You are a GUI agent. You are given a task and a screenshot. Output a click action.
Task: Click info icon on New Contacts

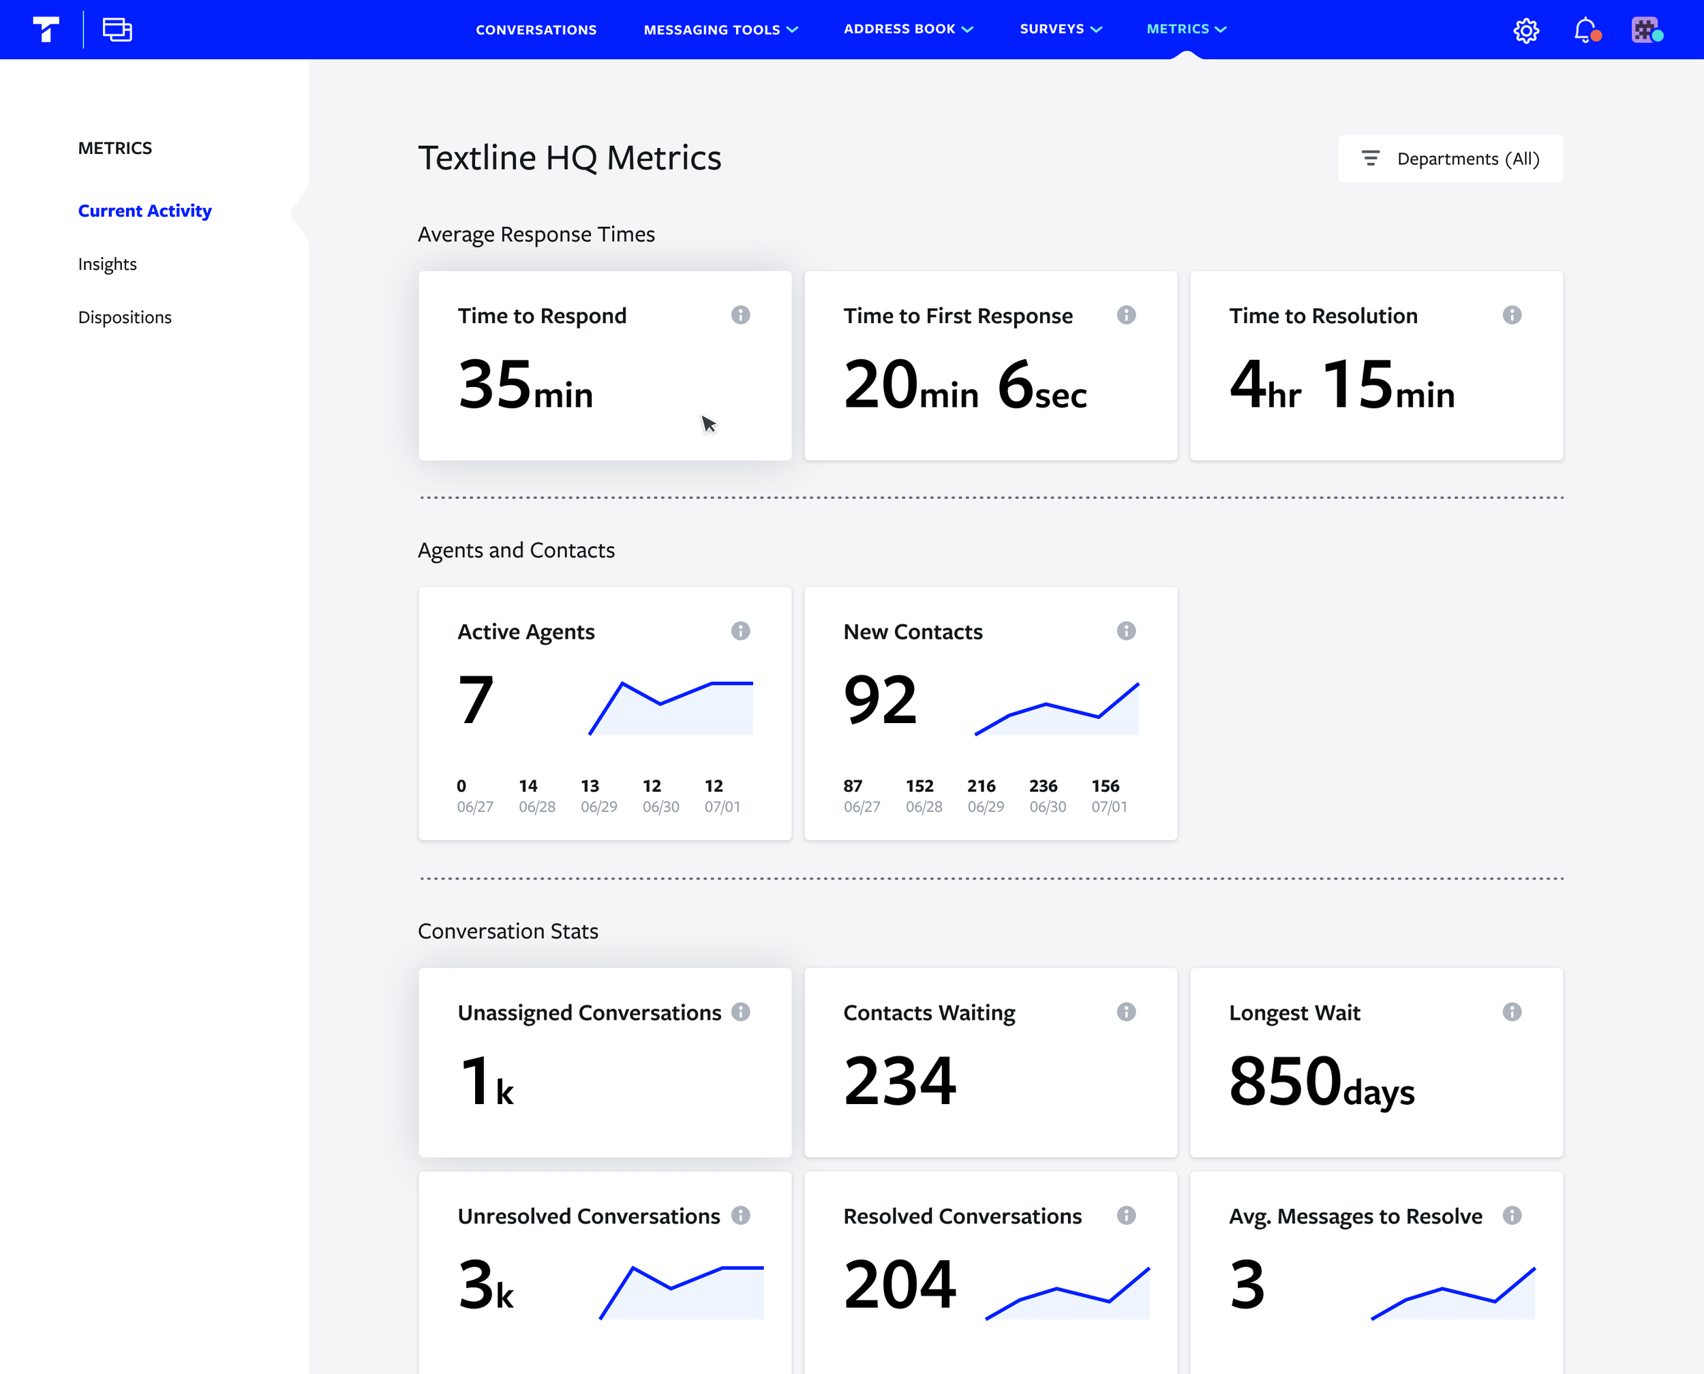(x=1125, y=631)
